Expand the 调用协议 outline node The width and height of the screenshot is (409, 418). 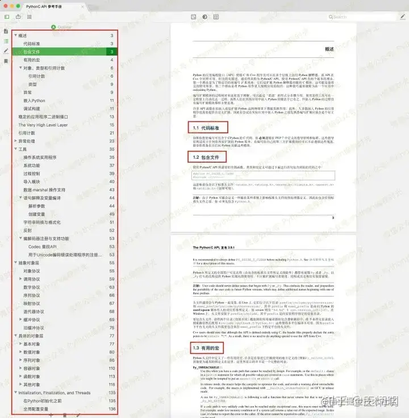coord(20,279)
